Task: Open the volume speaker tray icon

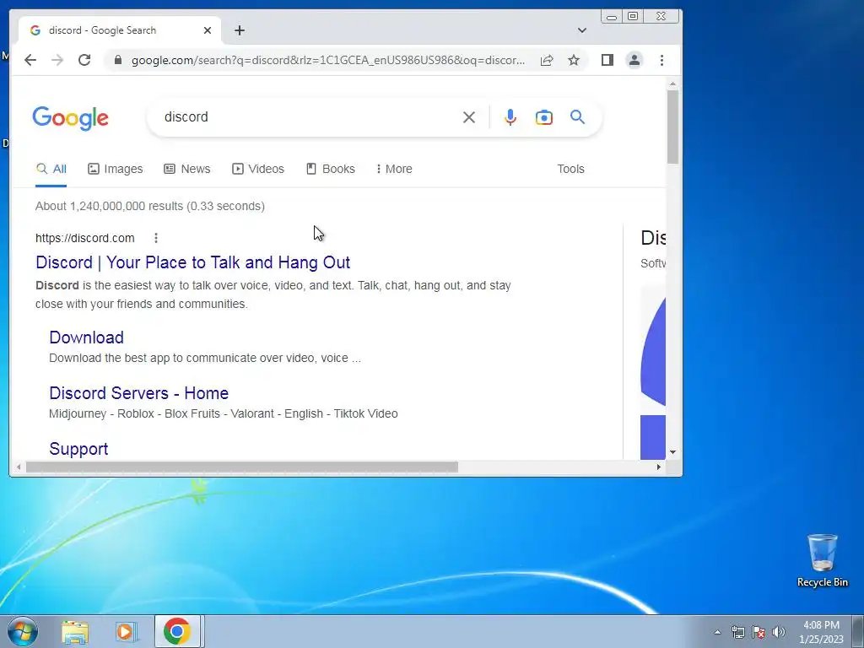Action: [x=779, y=632]
